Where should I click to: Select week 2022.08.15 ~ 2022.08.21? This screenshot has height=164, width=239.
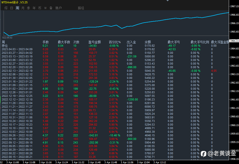point(17,157)
